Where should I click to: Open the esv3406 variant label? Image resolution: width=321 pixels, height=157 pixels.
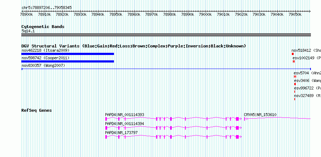(307, 80)
